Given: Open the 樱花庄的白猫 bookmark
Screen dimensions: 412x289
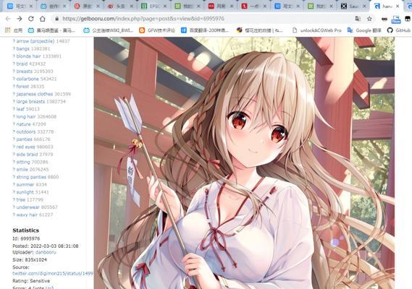Looking at the screenshot, I should point(260,30).
